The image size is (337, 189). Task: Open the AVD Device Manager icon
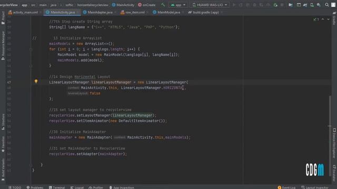coord(312,5)
